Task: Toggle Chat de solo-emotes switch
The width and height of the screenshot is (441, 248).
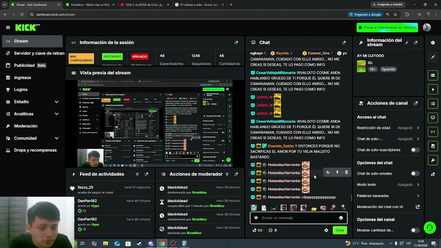Action: [415, 174]
